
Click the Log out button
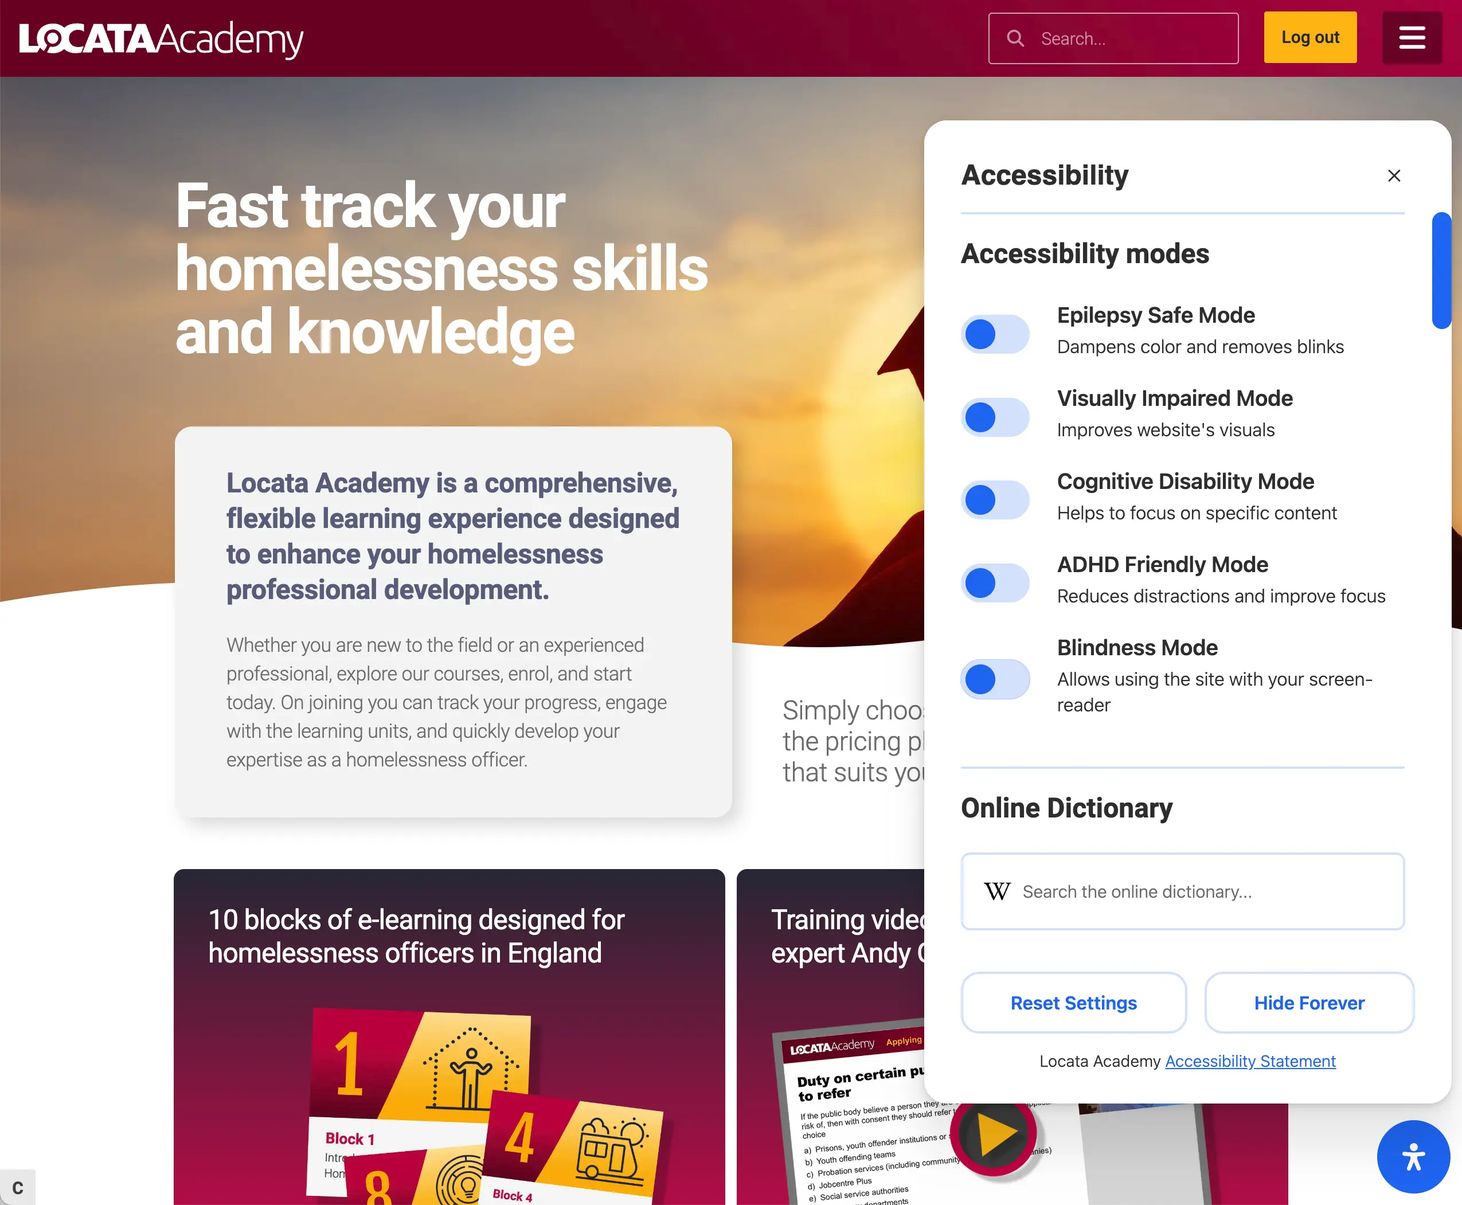pyautogui.click(x=1310, y=38)
